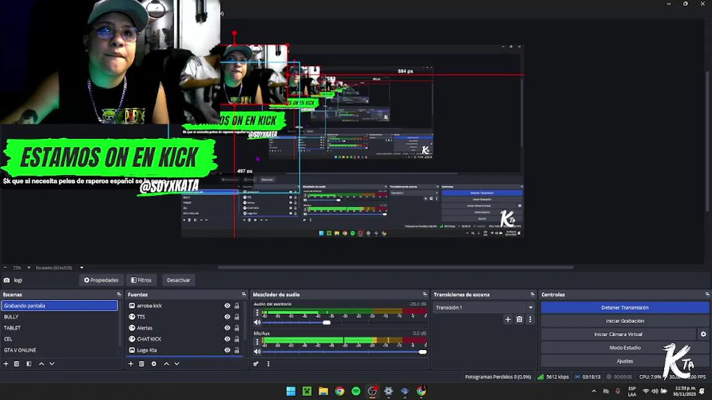Image resolution: width=712 pixels, height=400 pixels.
Task: Open File Explorer from the taskbar
Action: 323,391
